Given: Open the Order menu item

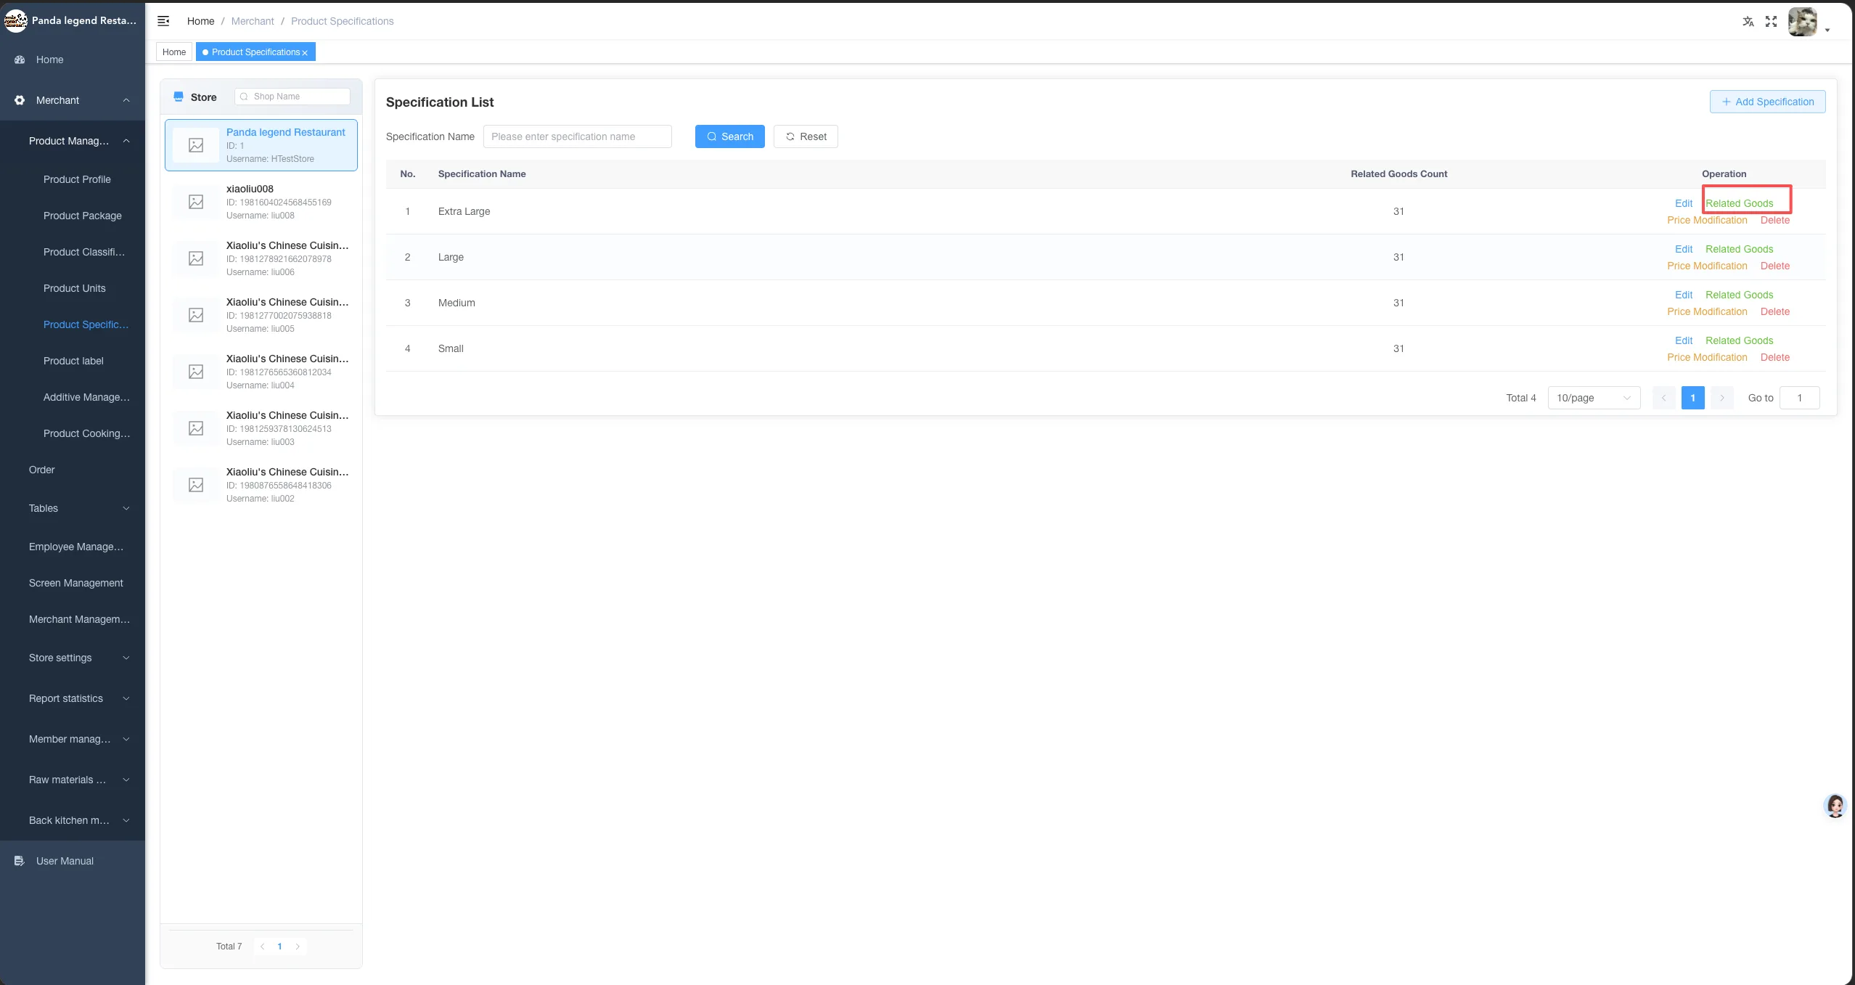Looking at the screenshot, I should [73, 470].
